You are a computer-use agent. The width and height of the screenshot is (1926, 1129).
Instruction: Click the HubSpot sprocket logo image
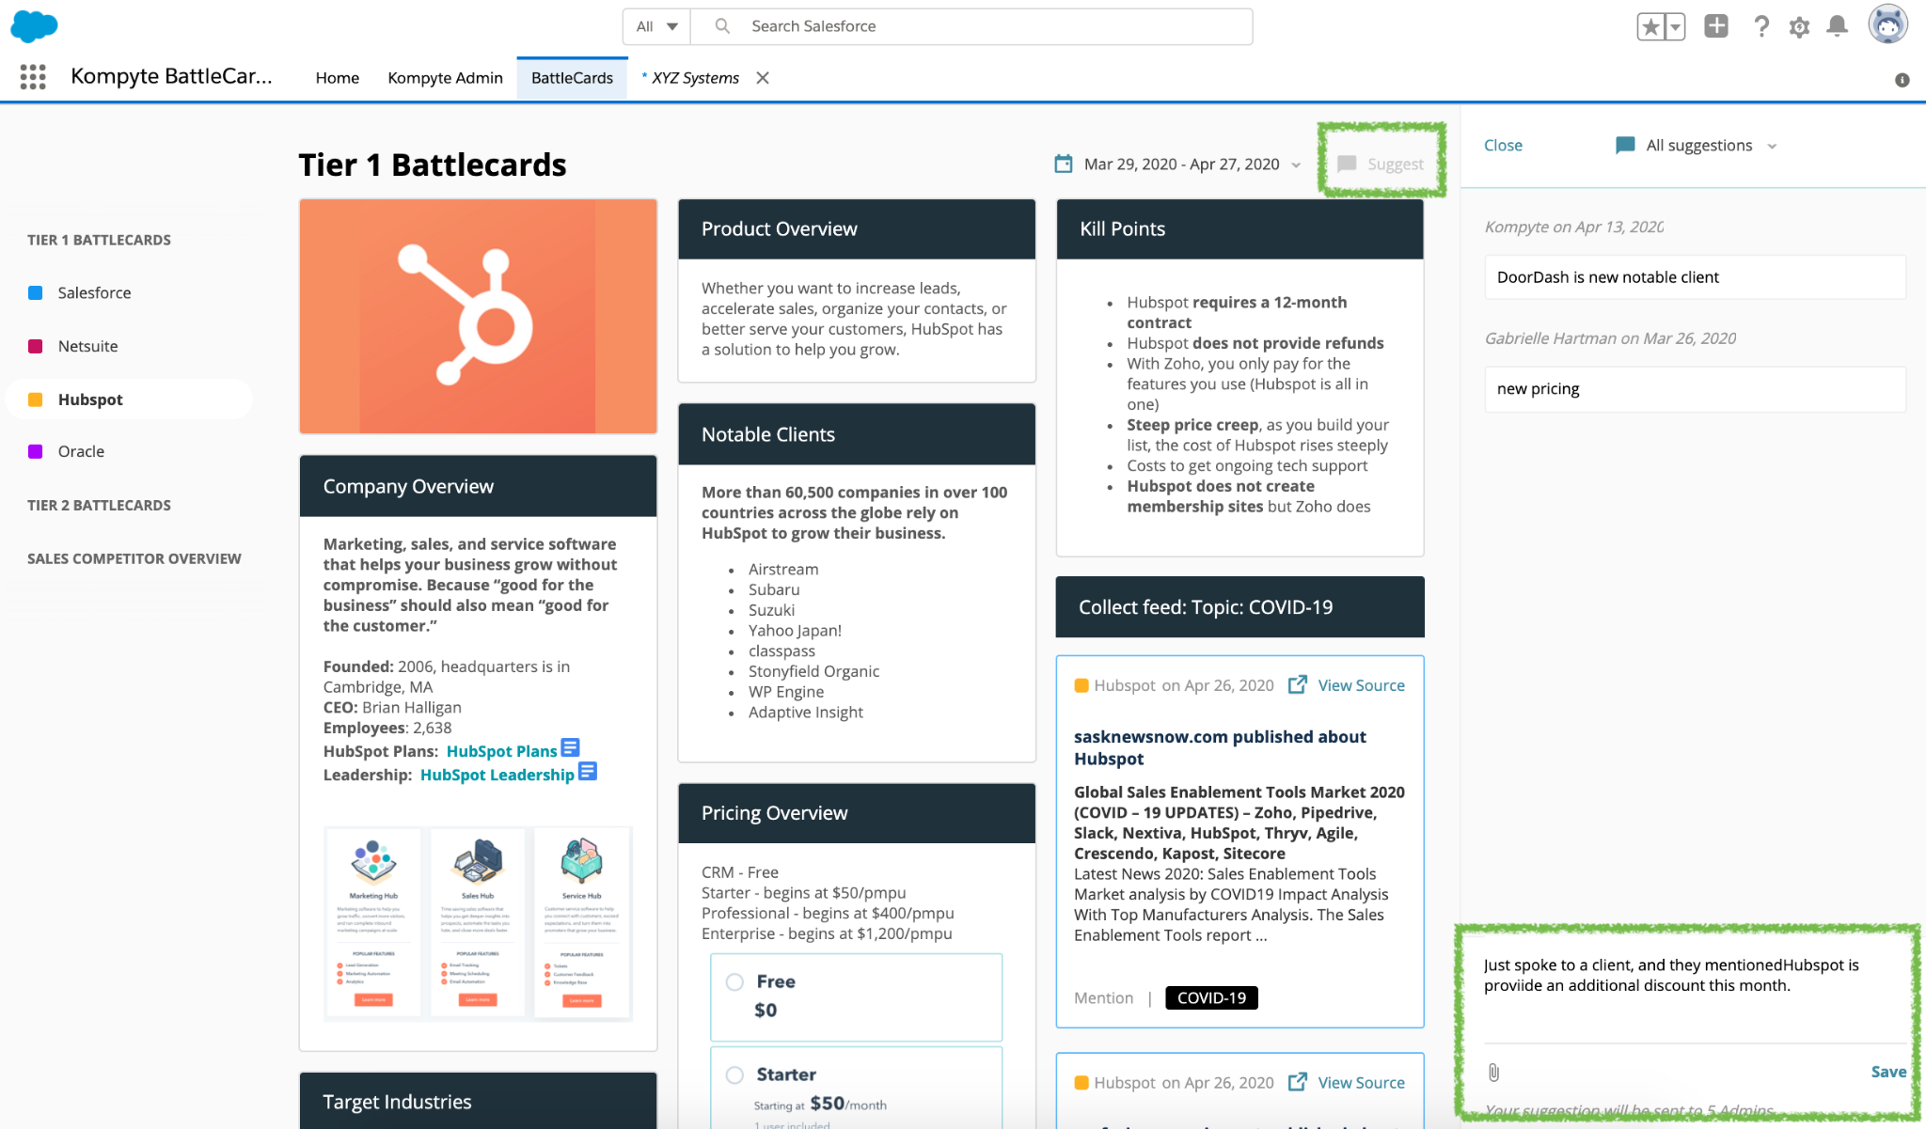(x=478, y=316)
